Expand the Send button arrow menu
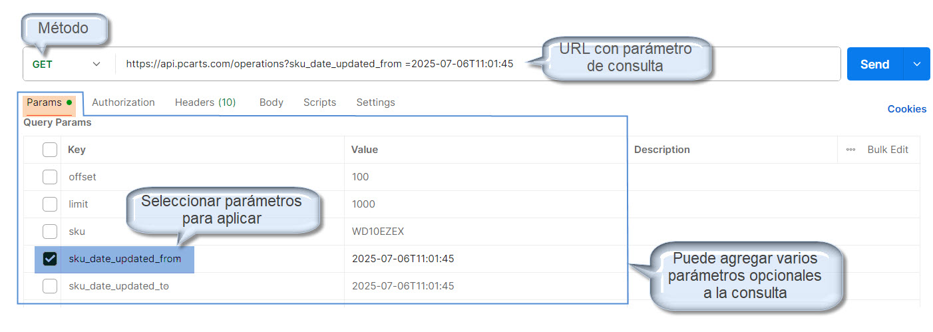Screen dimensions: 933x332 916,64
